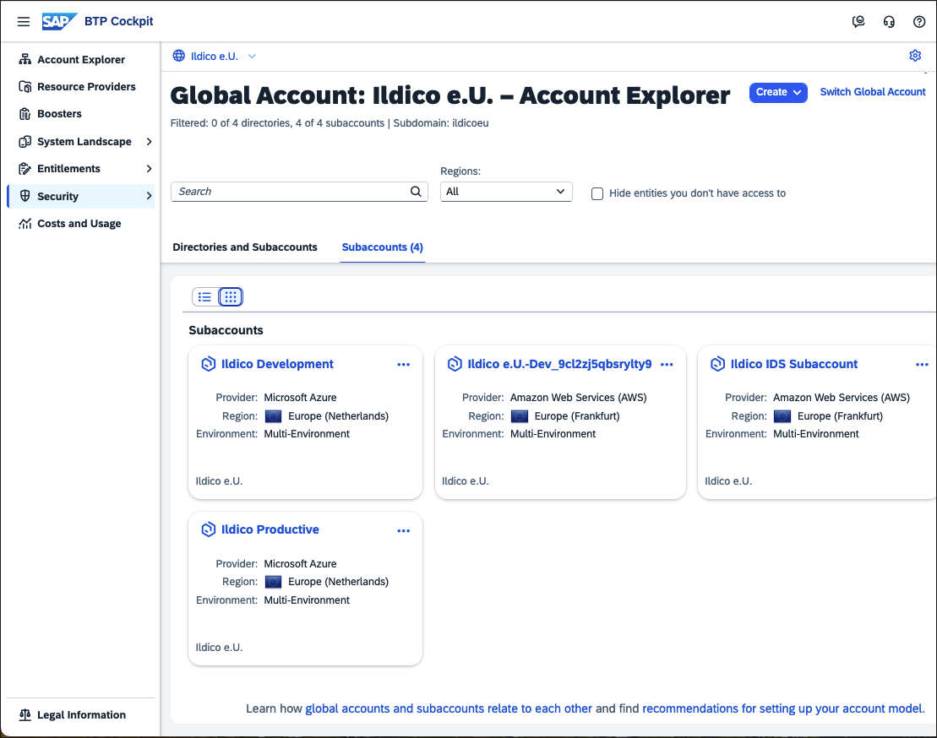
Task: Select the Subaccounts (4) tab
Action: pos(383,247)
